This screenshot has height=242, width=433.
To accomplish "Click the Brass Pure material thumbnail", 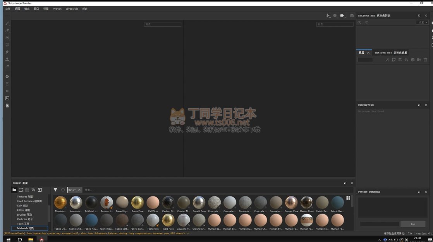I will [137, 202].
